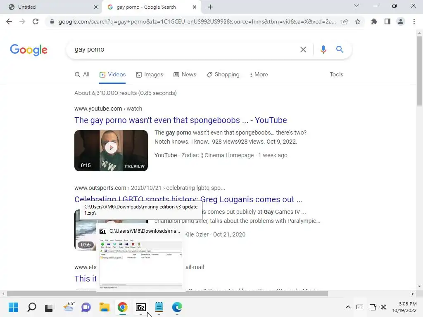
Task: Open Windows taskbar search
Action: 31,307
